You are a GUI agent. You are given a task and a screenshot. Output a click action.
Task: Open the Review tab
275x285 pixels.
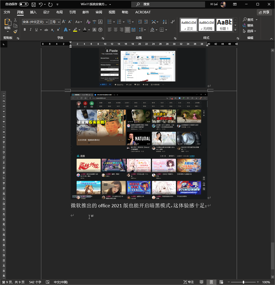tap(99, 12)
